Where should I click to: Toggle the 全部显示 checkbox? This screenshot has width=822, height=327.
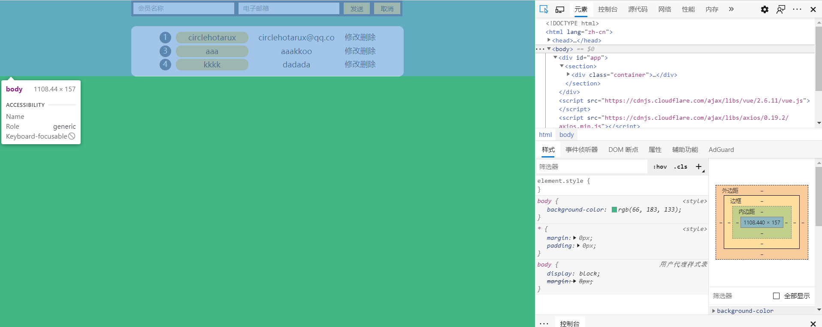coord(776,296)
